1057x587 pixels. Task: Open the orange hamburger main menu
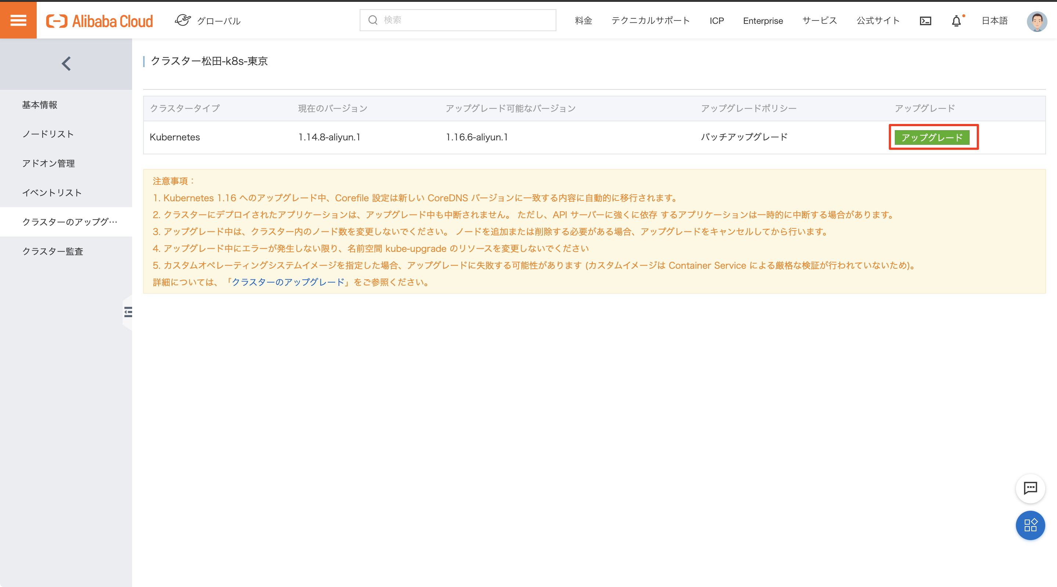coord(18,20)
